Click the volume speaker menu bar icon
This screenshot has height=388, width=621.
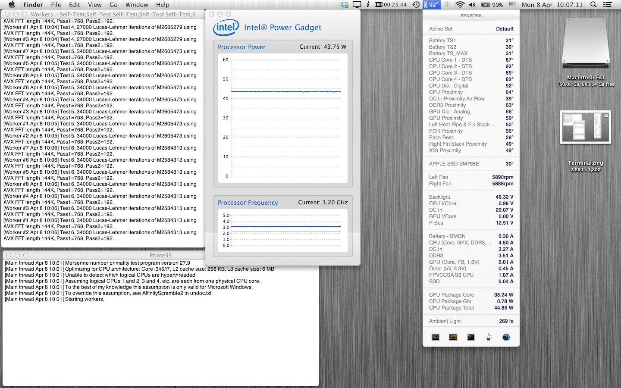pyautogui.click(x=472, y=5)
